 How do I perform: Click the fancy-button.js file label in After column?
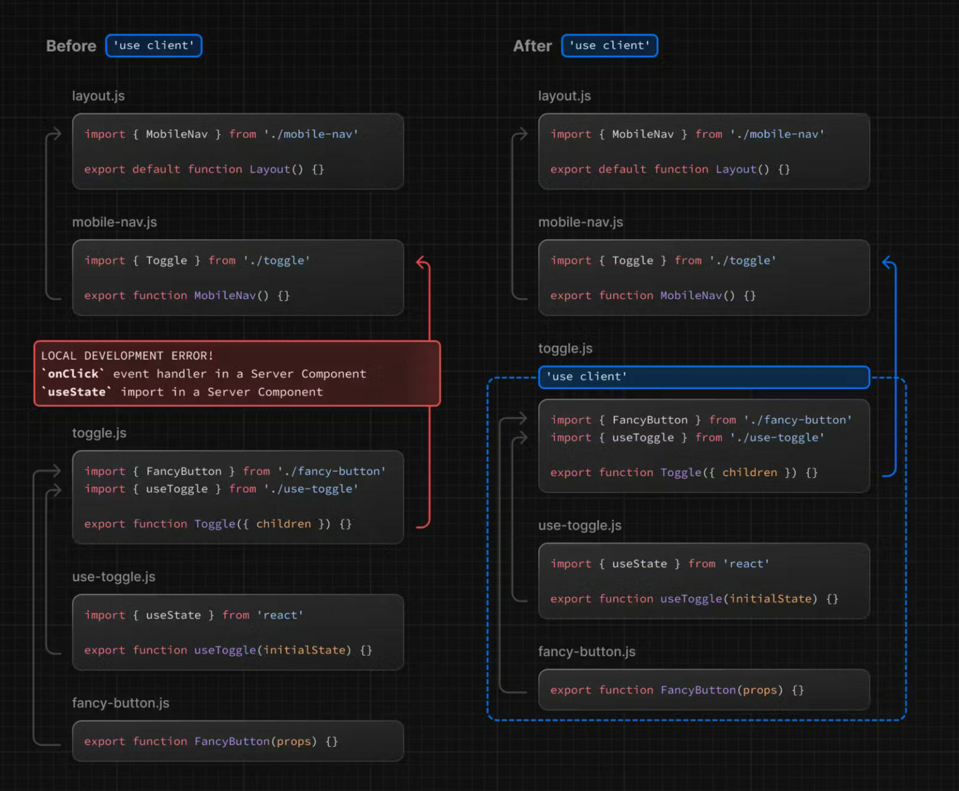586,651
